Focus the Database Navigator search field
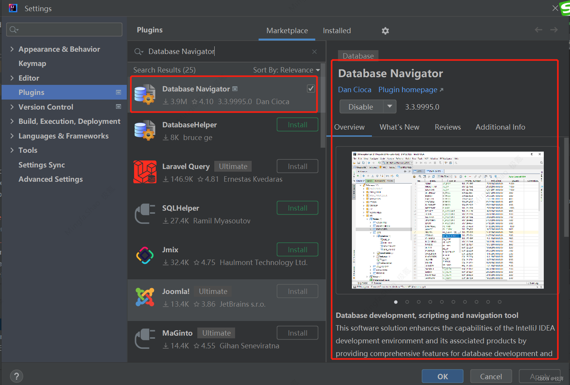The height and width of the screenshot is (385, 570). coord(226,52)
